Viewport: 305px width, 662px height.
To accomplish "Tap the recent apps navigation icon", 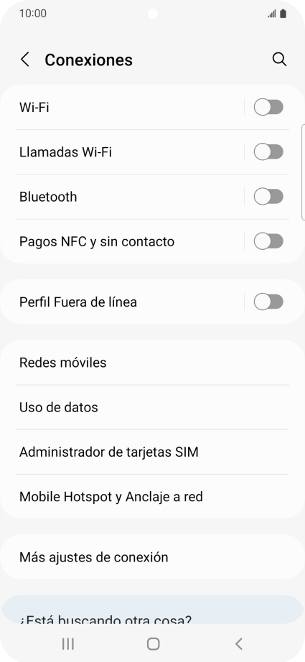I will click(x=68, y=644).
